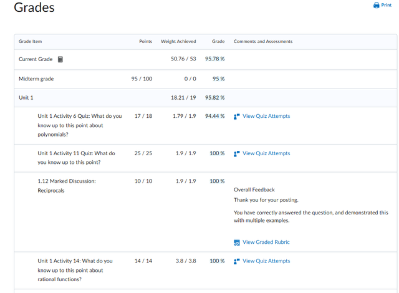Click the Grade Item column header

click(31, 42)
